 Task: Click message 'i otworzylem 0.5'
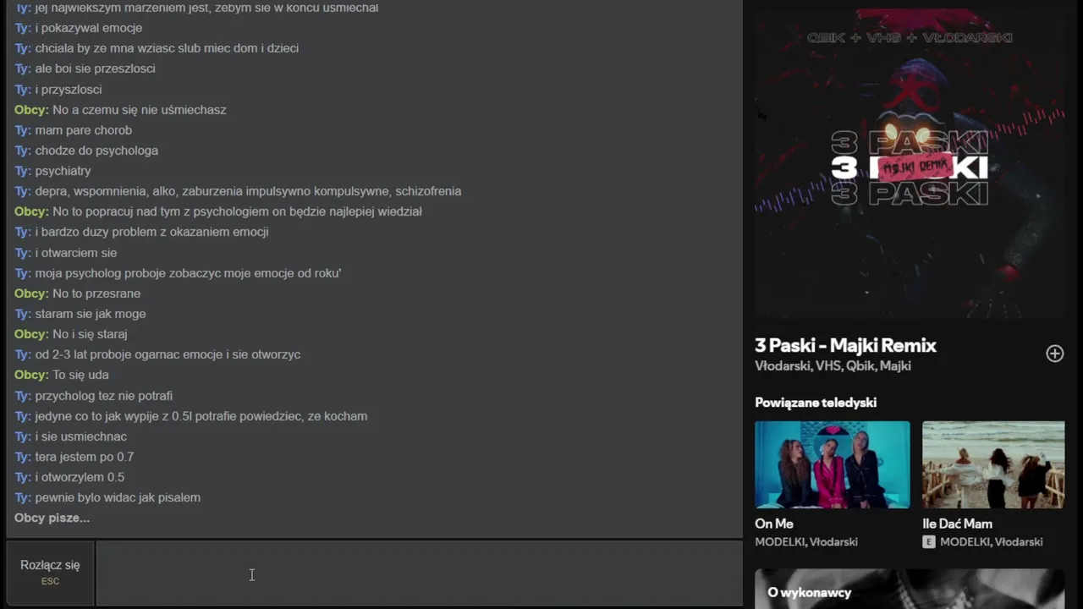(x=69, y=477)
